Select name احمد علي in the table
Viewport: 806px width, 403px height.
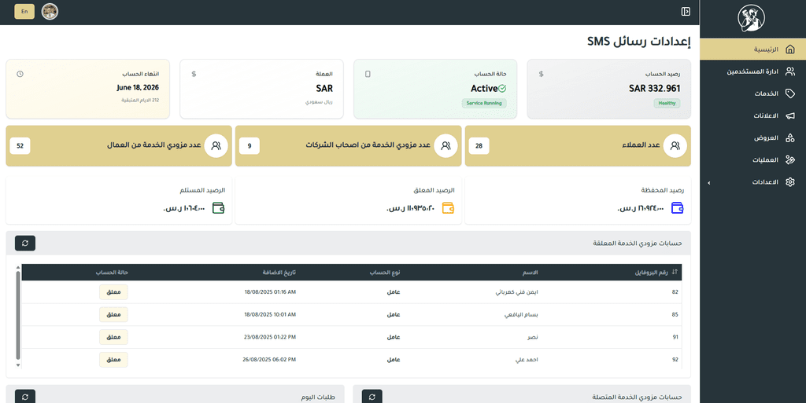coord(527,360)
